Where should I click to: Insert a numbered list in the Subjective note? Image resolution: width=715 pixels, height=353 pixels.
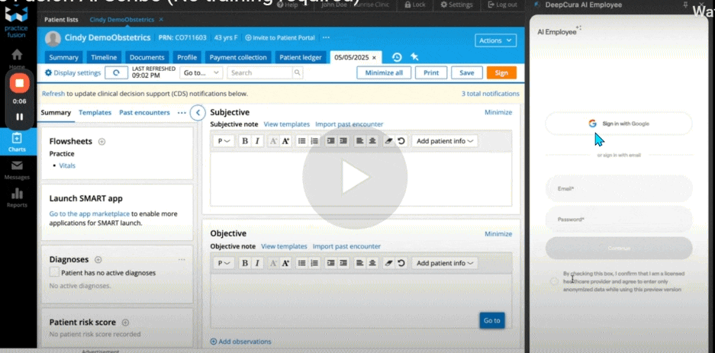[314, 141]
